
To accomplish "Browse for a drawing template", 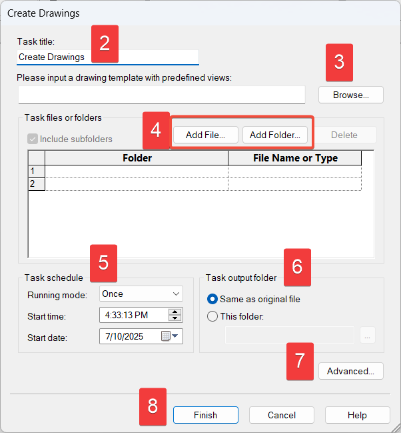I will click(351, 95).
